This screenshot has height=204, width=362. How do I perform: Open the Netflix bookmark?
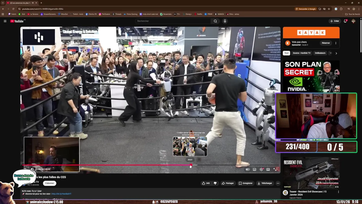click(x=198, y=14)
